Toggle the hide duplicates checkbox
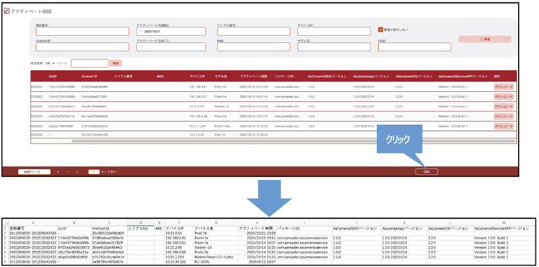The width and height of the screenshot is (539, 267). click(380, 29)
